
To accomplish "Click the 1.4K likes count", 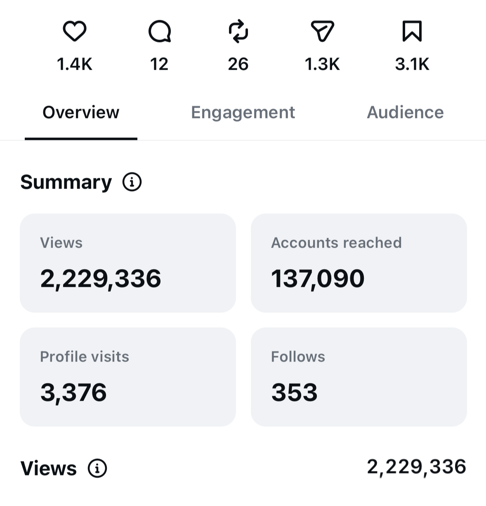I will 75,64.
